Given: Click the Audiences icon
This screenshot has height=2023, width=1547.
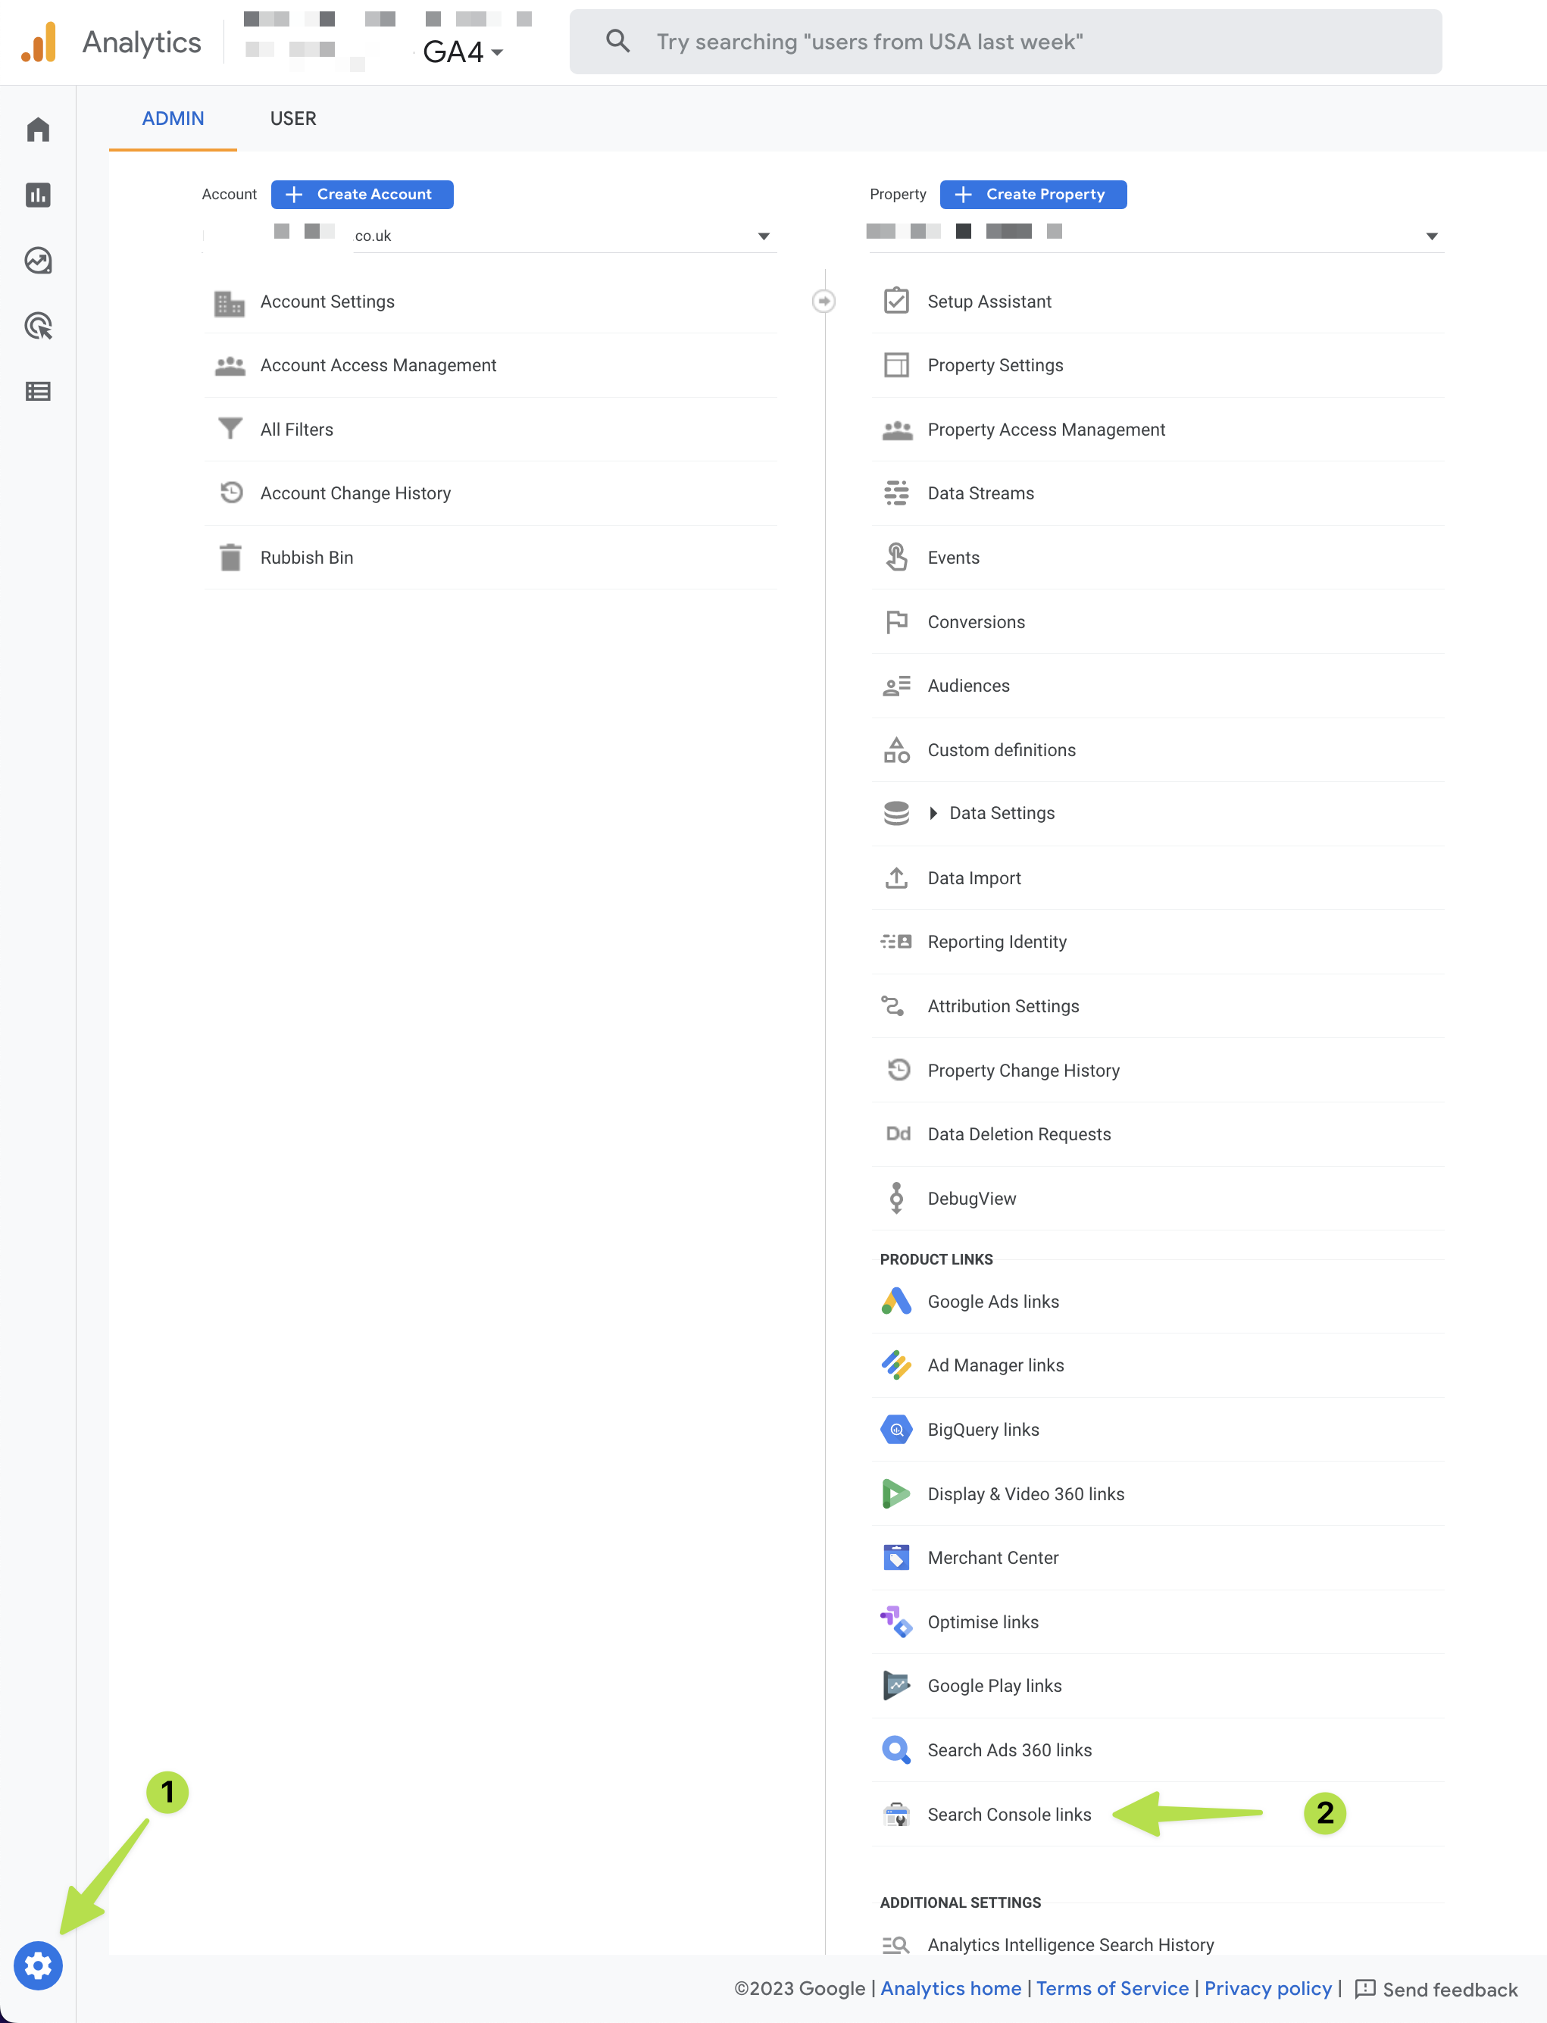Looking at the screenshot, I should click(896, 685).
